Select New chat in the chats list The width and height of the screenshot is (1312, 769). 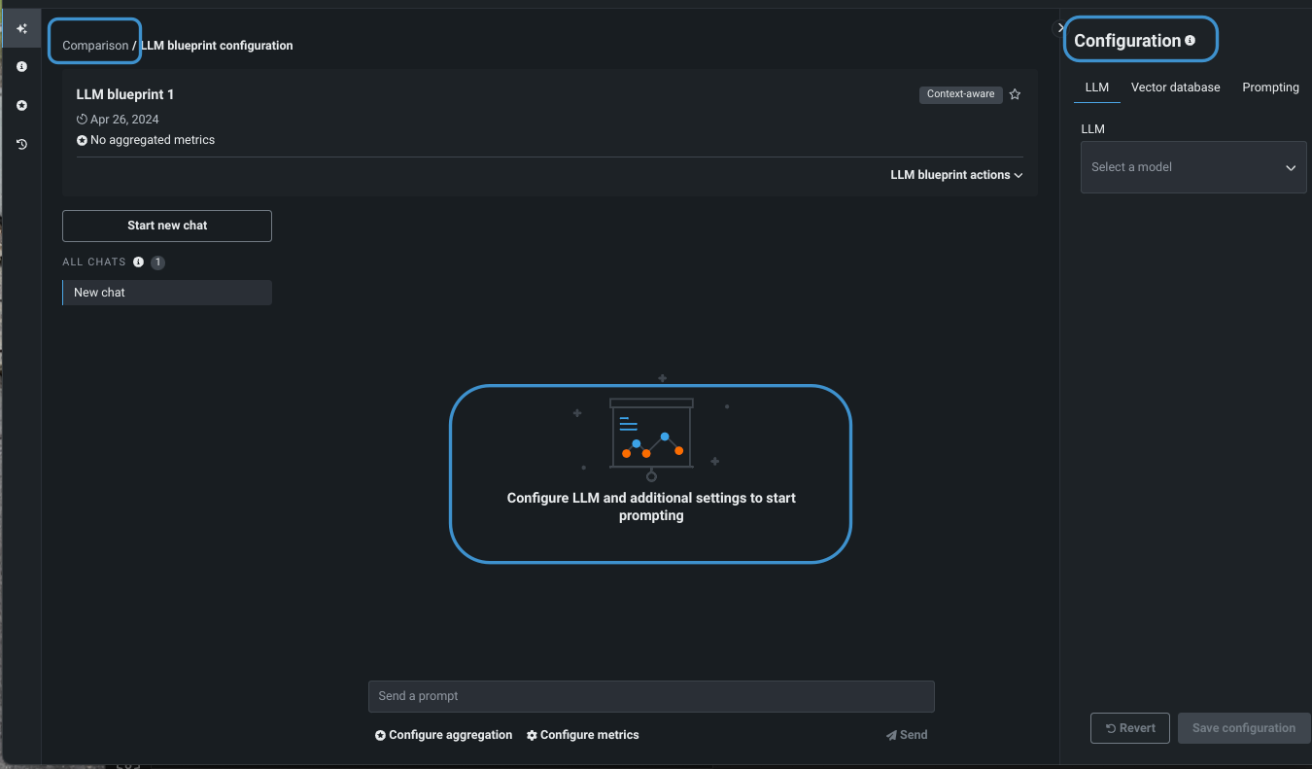(166, 293)
